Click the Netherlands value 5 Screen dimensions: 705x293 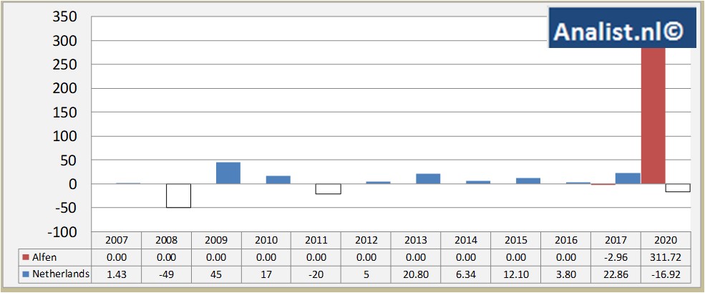point(366,274)
